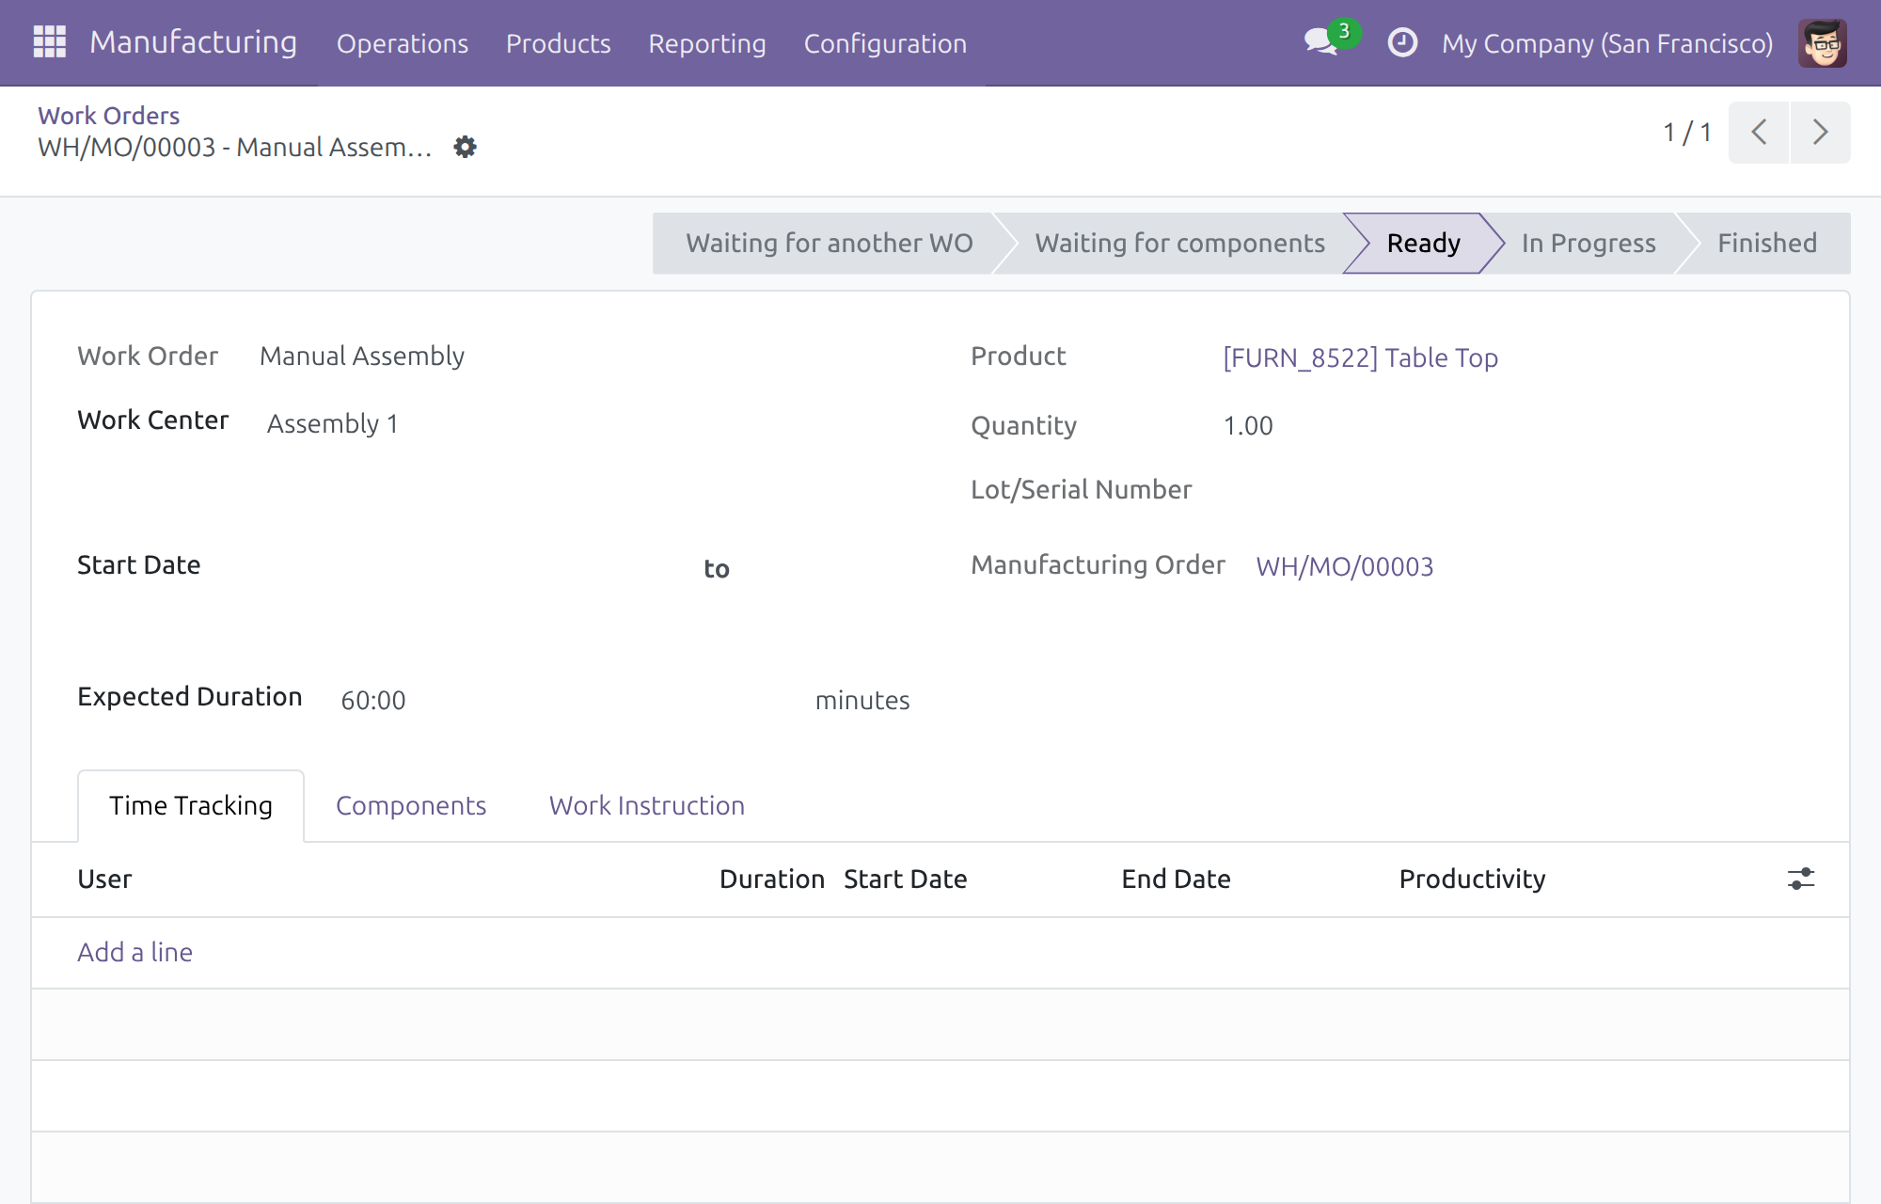The image size is (1881, 1204).
Task: Open the WH/MO/00003 manufacturing order link
Action: (x=1345, y=566)
